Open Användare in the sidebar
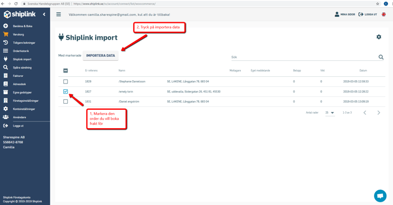The height and width of the screenshot is (205, 393). 20,118
